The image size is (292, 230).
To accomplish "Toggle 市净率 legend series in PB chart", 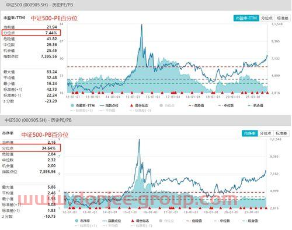I will tap(82, 221).
